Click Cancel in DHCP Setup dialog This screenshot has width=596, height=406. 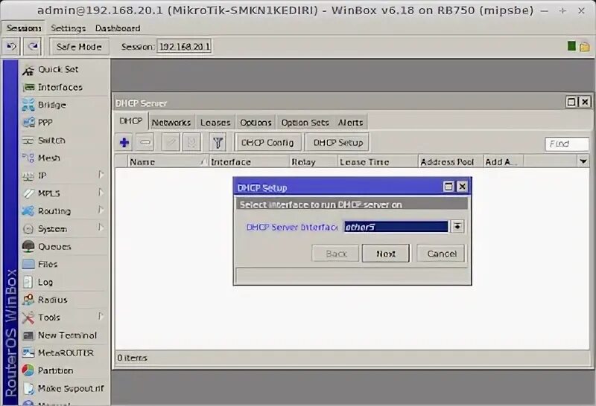coord(441,254)
